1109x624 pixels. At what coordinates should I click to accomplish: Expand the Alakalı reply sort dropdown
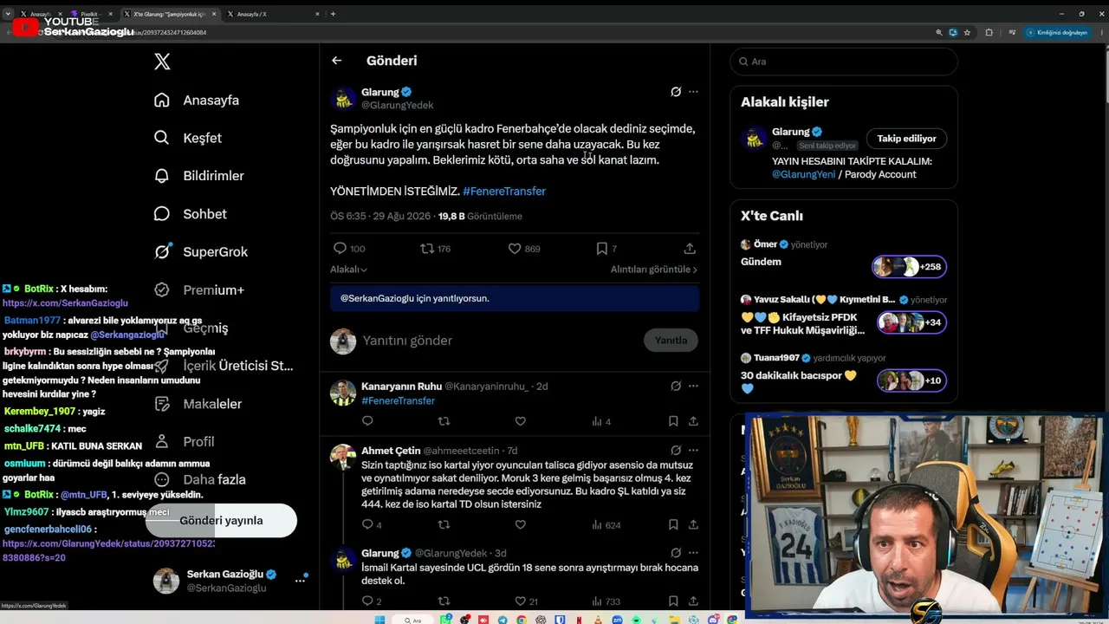(x=349, y=270)
